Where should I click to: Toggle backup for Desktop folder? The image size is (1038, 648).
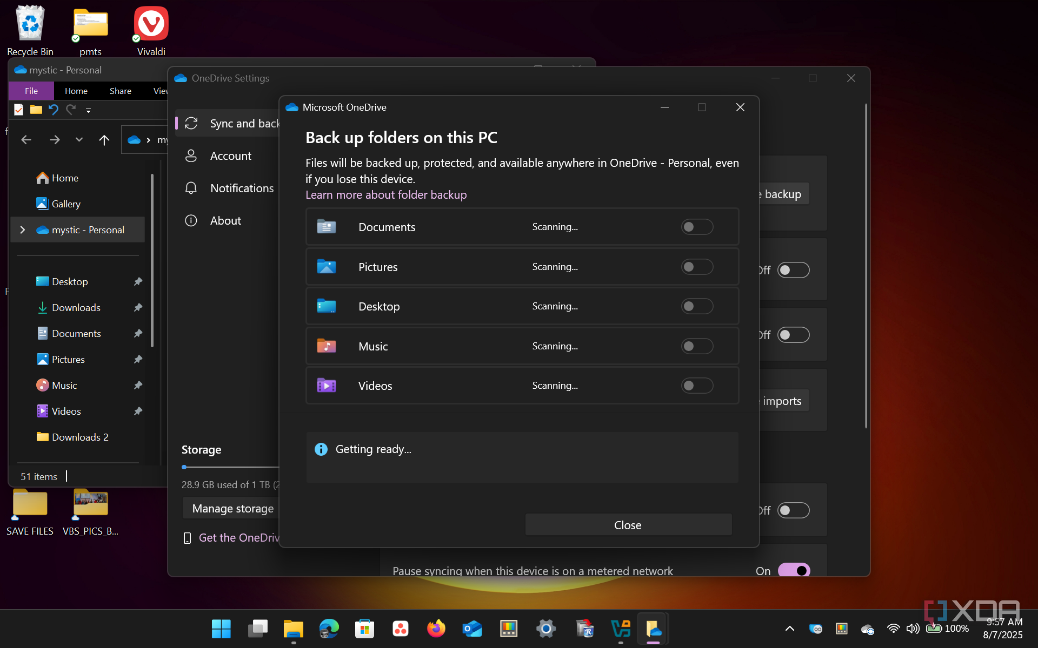point(697,306)
